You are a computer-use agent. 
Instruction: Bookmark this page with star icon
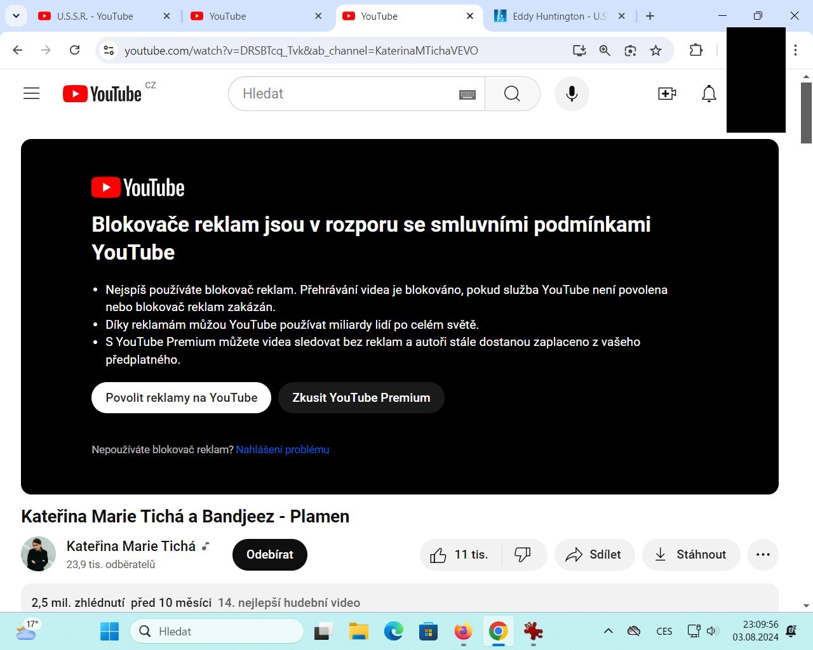point(656,51)
